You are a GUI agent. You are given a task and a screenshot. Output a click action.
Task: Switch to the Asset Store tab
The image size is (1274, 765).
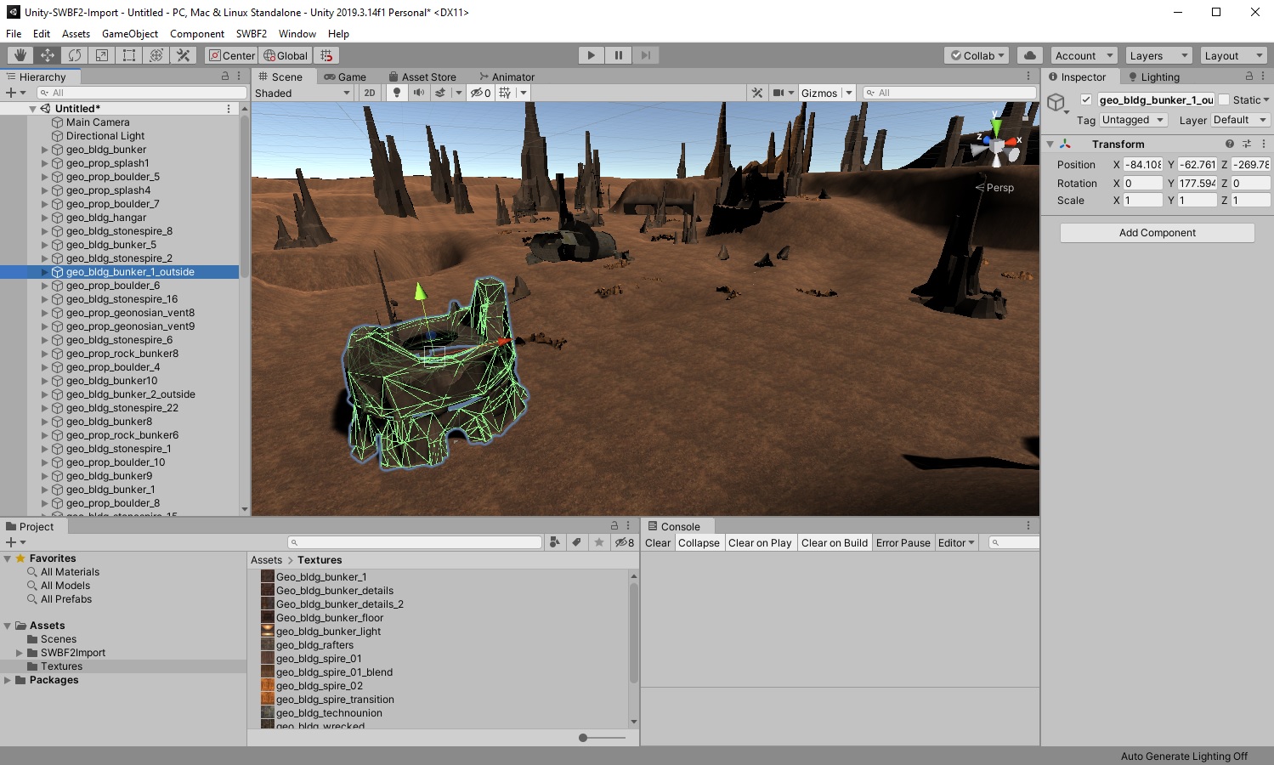422,76
